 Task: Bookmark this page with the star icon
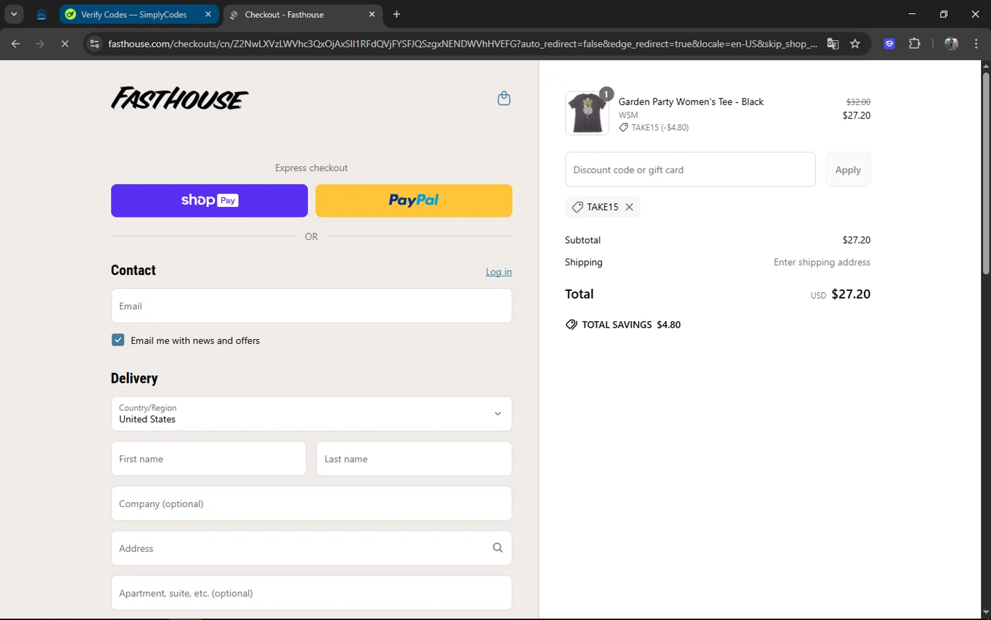[x=855, y=44]
